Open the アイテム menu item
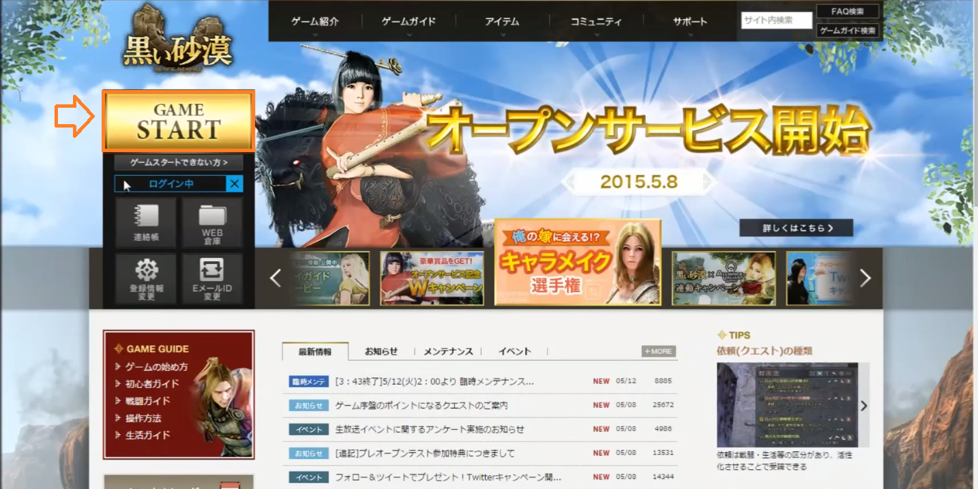 tap(502, 22)
